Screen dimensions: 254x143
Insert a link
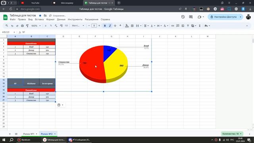tap(173, 26)
